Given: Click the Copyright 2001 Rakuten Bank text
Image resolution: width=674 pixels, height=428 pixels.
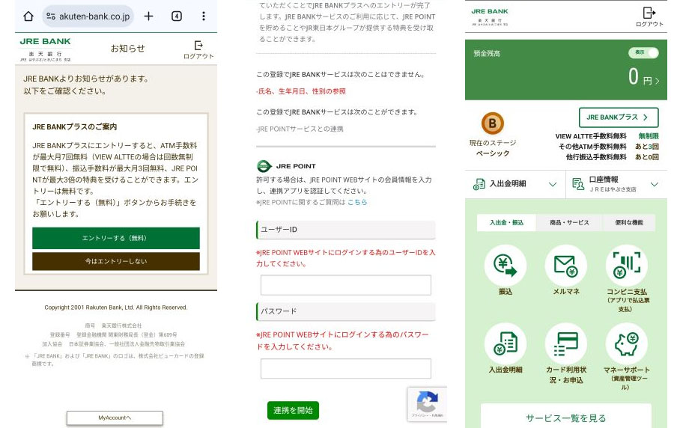Looking at the screenshot, I should click(115, 308).
